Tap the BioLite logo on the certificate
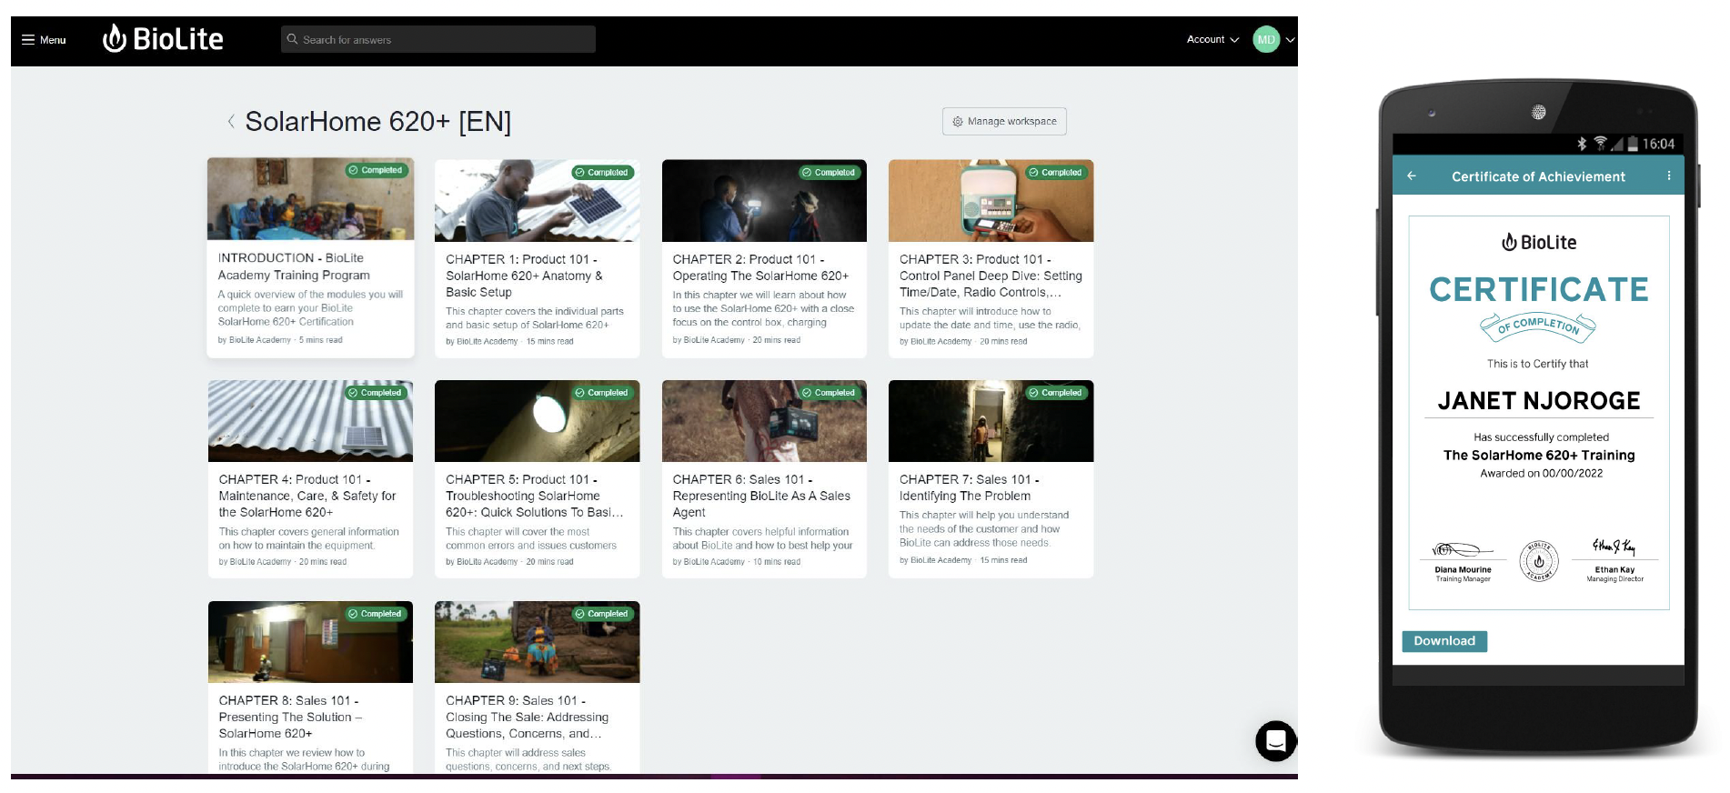The height and width of the screenshot is (793, 1730). tap(1539, 242)
